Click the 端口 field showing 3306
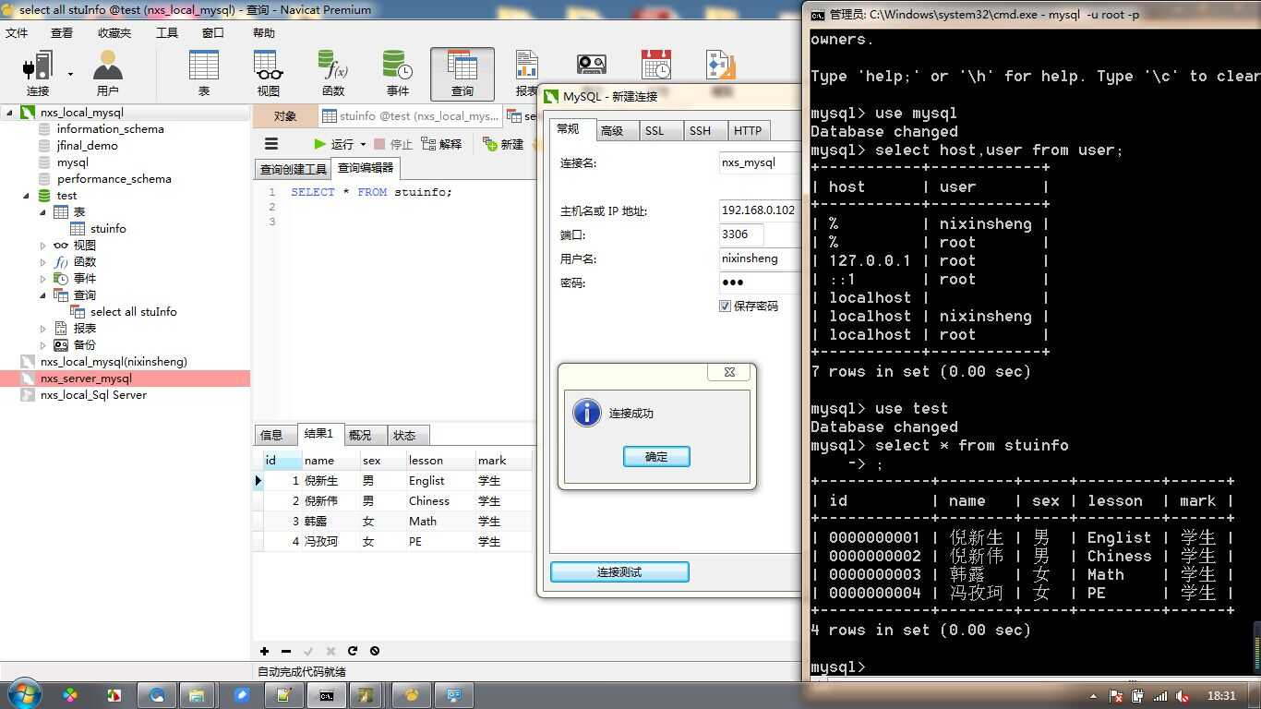Viewport: 1261px width, 709px height. [741, 234]
